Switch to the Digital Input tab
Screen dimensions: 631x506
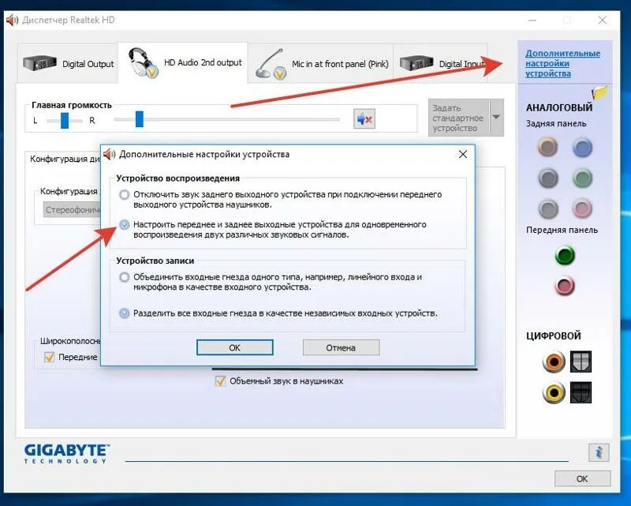click(440, 64)
